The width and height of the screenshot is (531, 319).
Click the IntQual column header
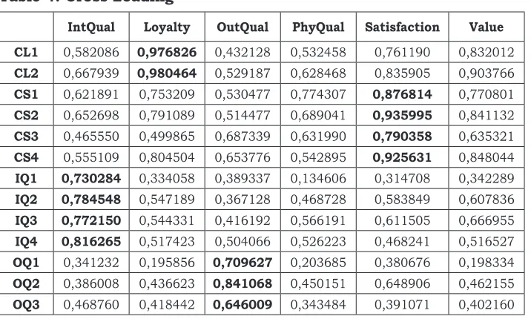tap(91, 27)
